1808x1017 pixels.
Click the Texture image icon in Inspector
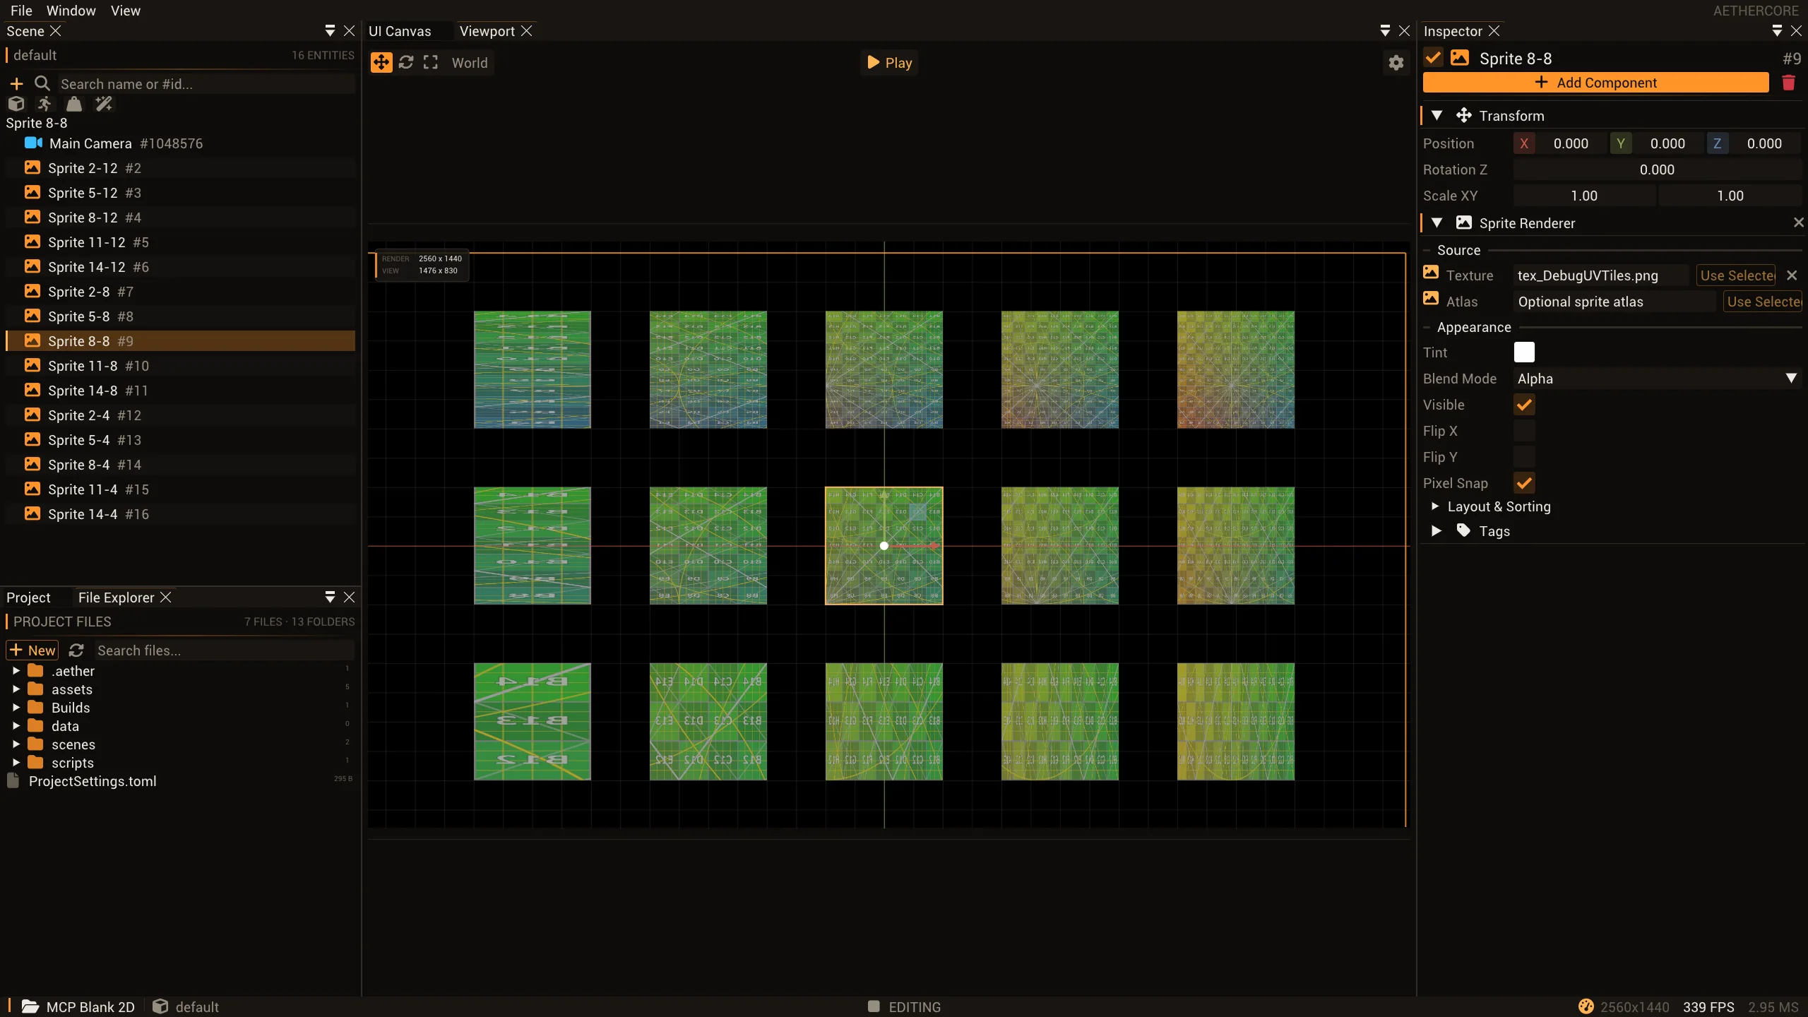click(x=1431, y=273)
